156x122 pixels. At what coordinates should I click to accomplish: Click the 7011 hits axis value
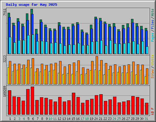(5, 12)
